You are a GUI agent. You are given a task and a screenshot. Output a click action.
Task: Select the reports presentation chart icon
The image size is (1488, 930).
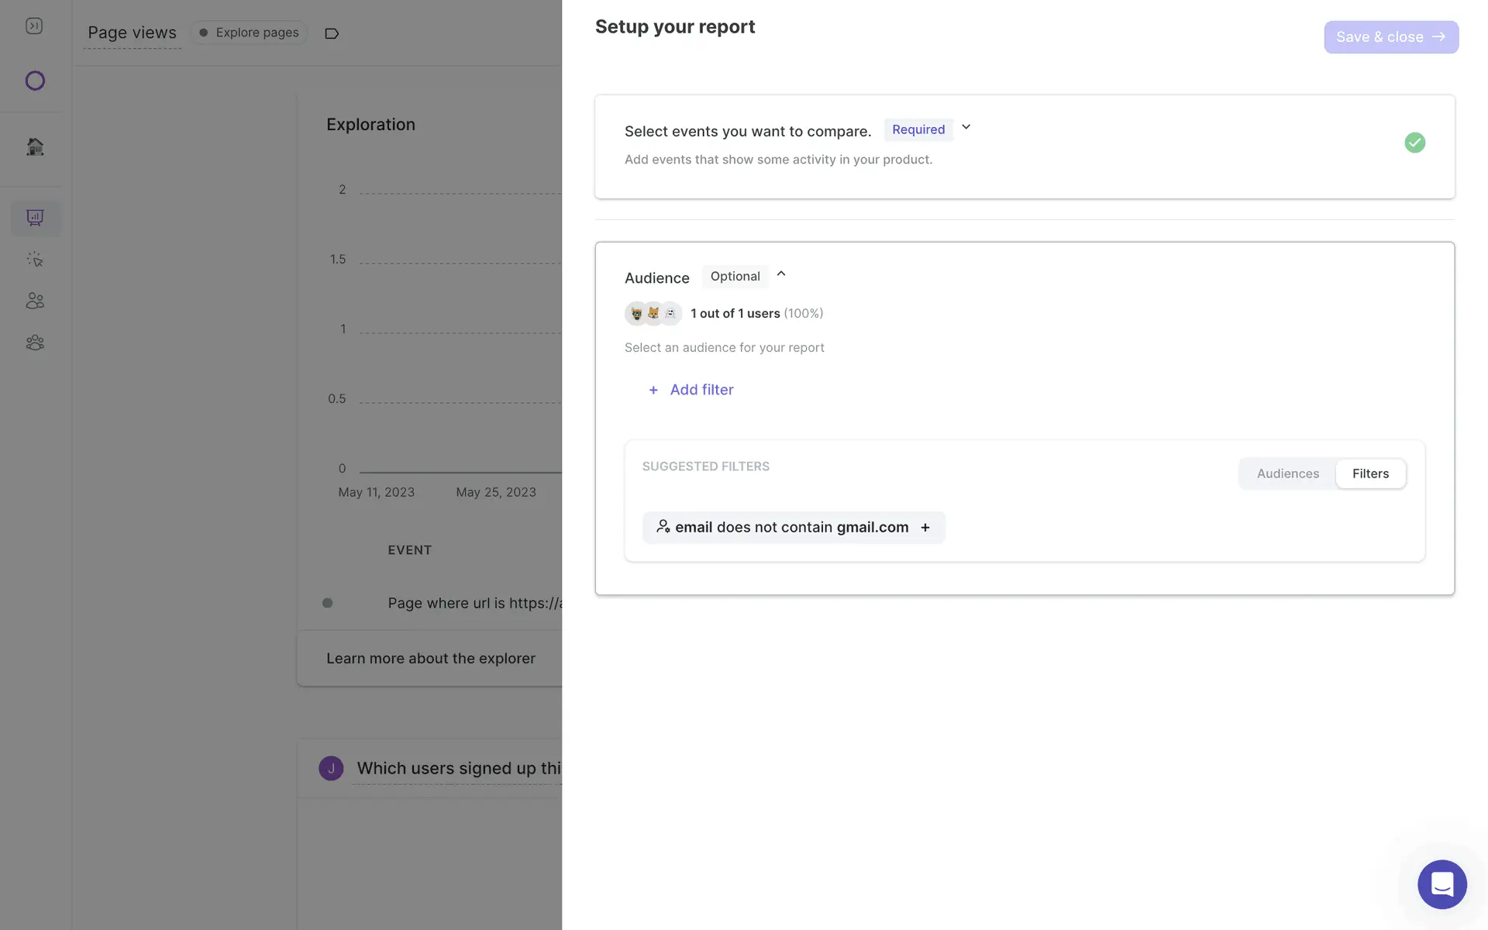click(x=35, y=218)
